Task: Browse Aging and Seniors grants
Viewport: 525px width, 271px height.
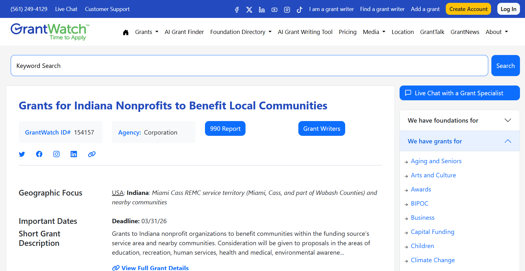Action: pyautogui.click(x=436, y=161)
